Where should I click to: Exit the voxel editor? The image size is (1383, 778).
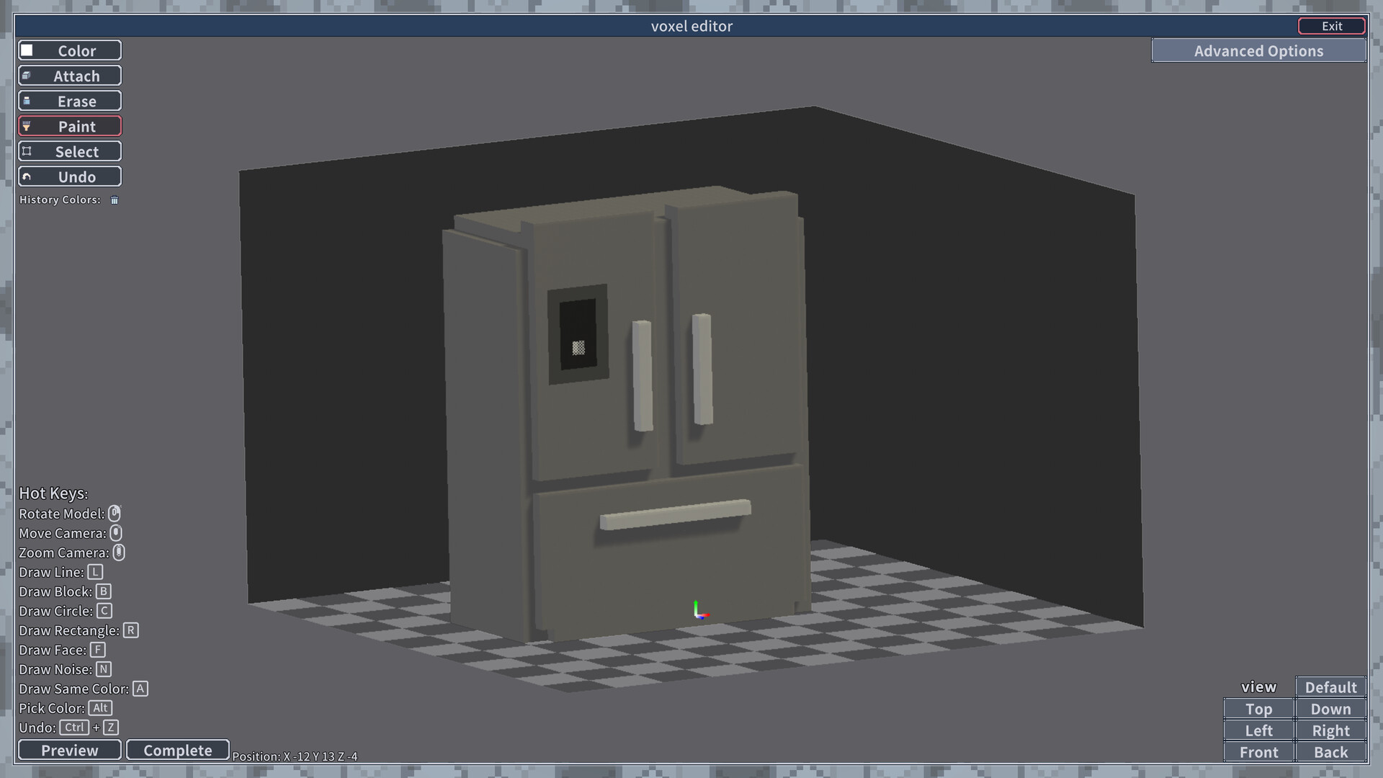(x=1331, y=26)
